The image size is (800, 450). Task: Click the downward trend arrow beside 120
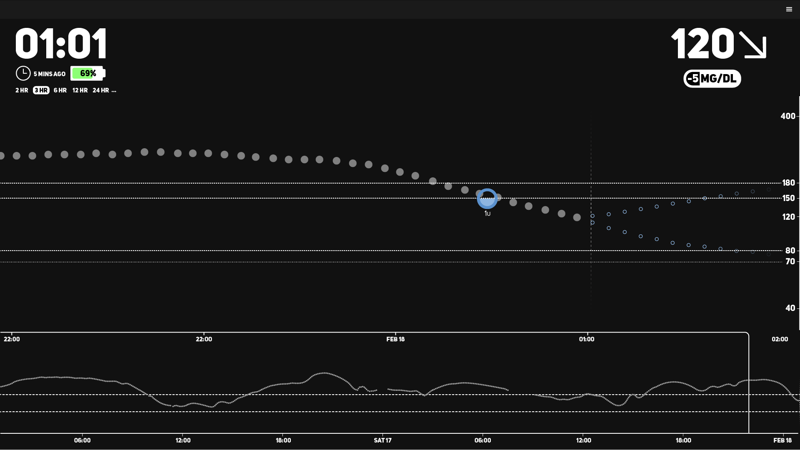[753, 45]
